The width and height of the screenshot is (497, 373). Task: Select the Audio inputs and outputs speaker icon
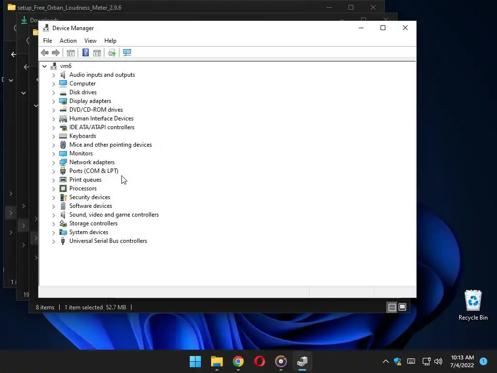(x=63, y=75)
